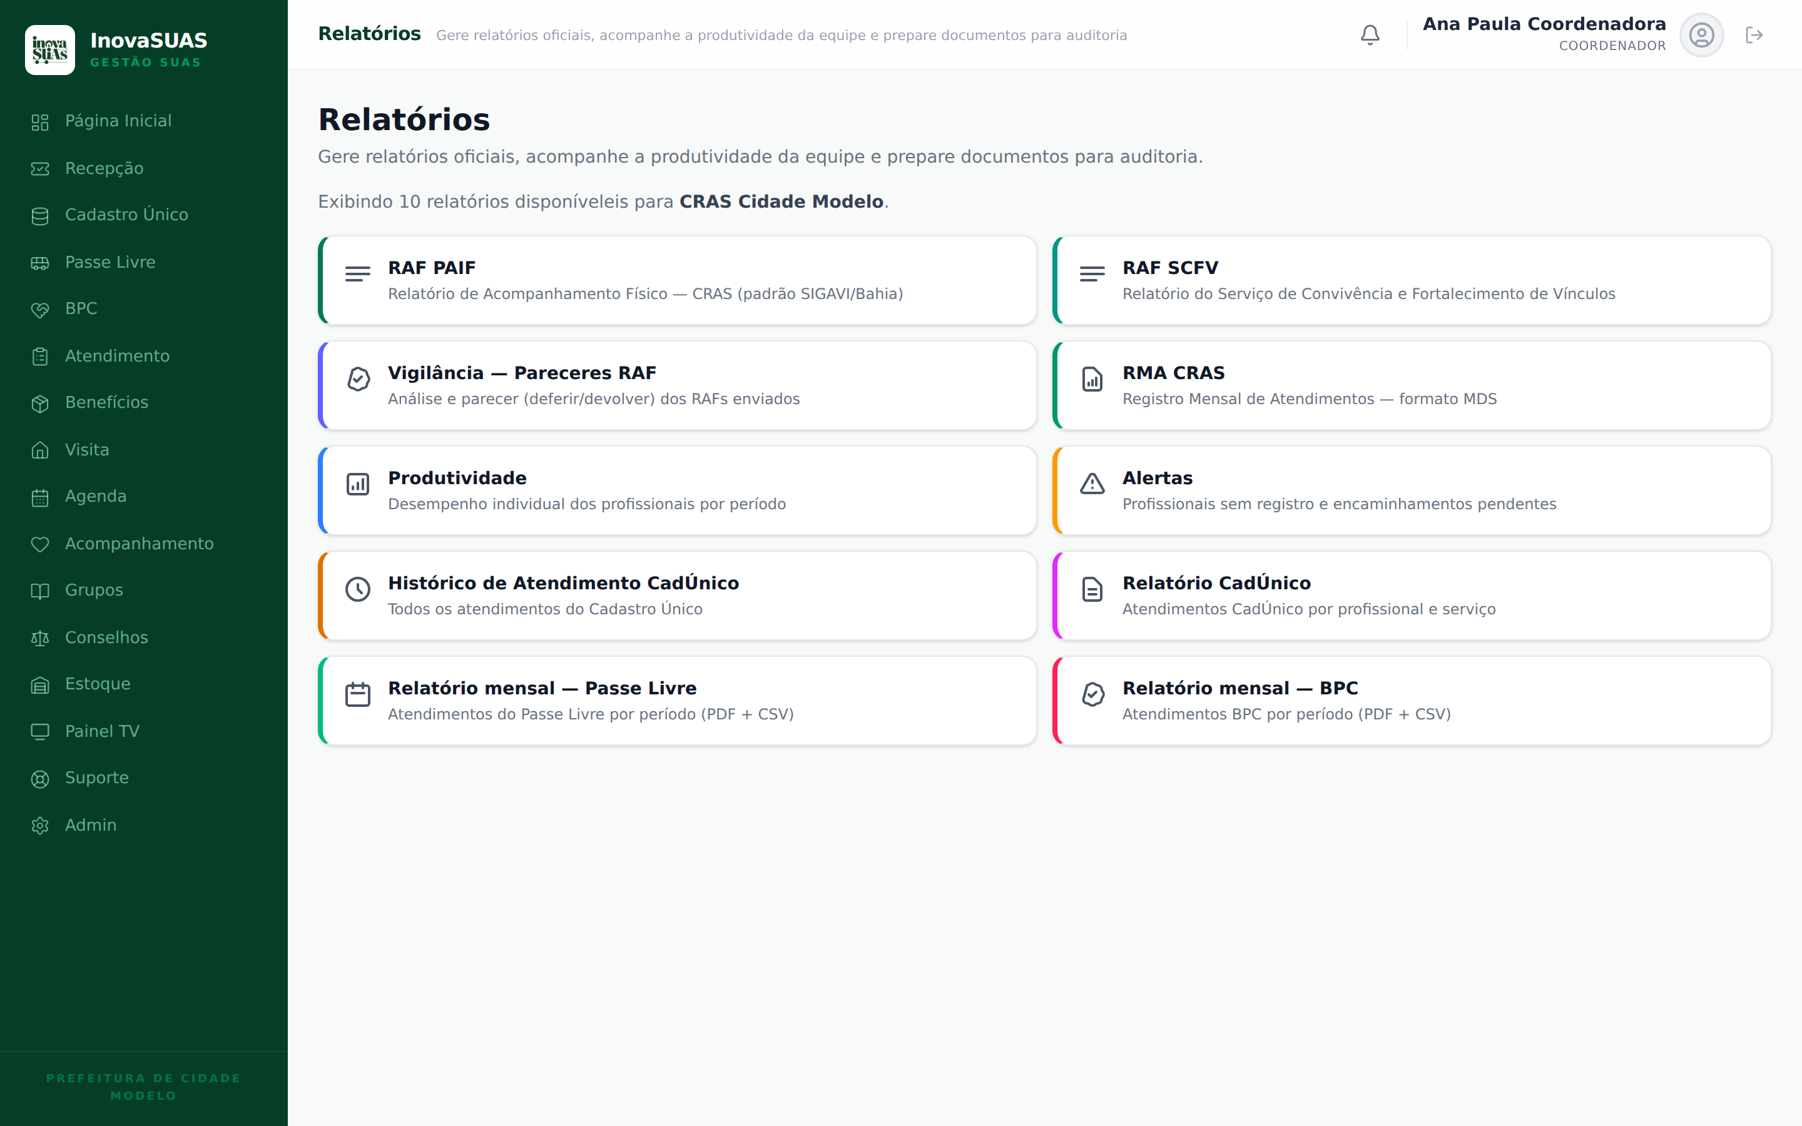Open Relatório mensal — Passe Livre title
The width and height of the screenshot is (1802, 1126).
coord(542,688)
